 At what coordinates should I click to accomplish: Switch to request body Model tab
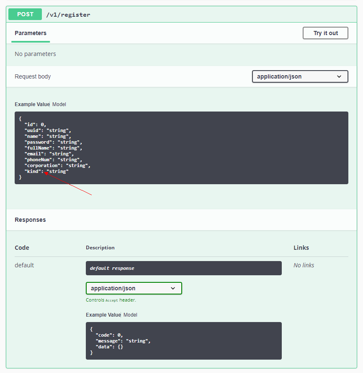click(x=59, y=104)
